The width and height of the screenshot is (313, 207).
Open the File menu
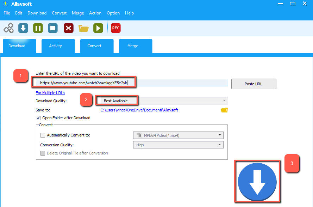pyautogui.click(x=7, y=13)
